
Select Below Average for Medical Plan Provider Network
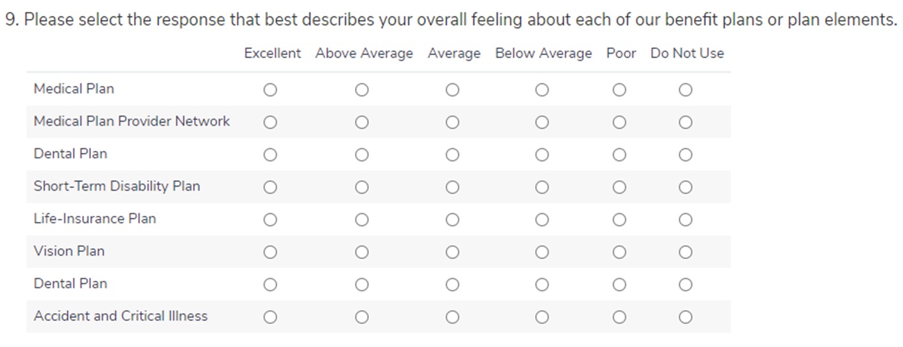point(542,122)
